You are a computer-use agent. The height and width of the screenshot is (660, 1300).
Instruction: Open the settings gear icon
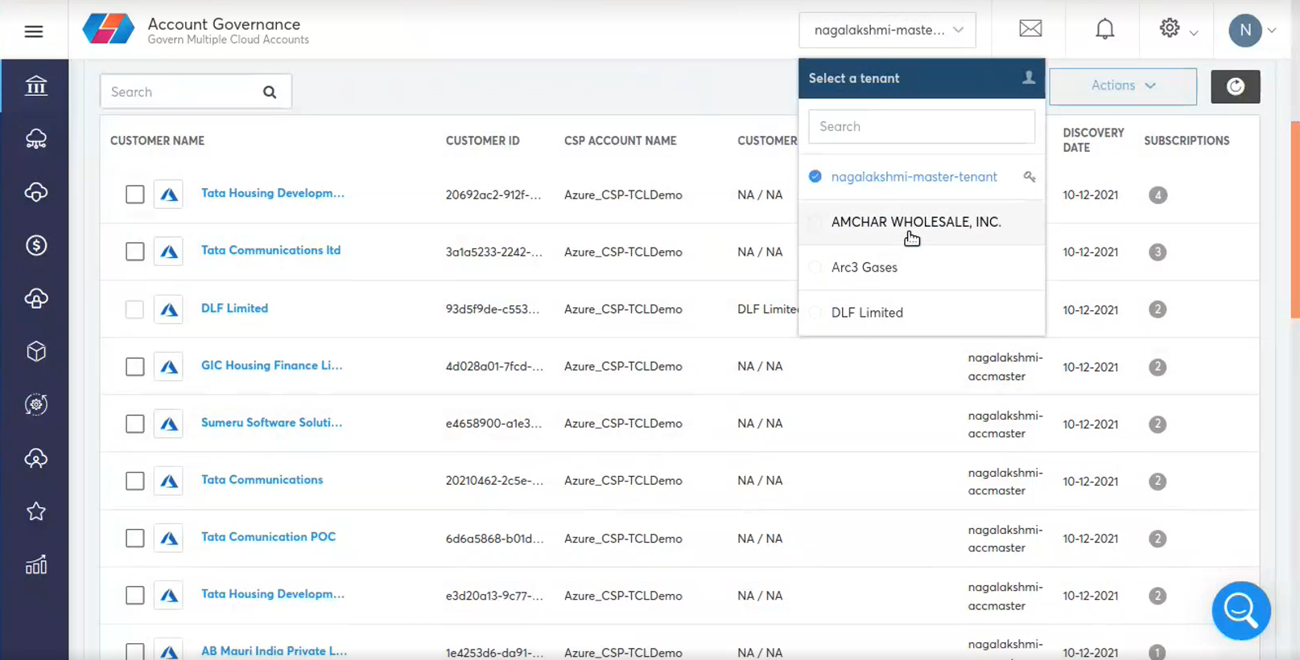click(x=1170, y=28)
